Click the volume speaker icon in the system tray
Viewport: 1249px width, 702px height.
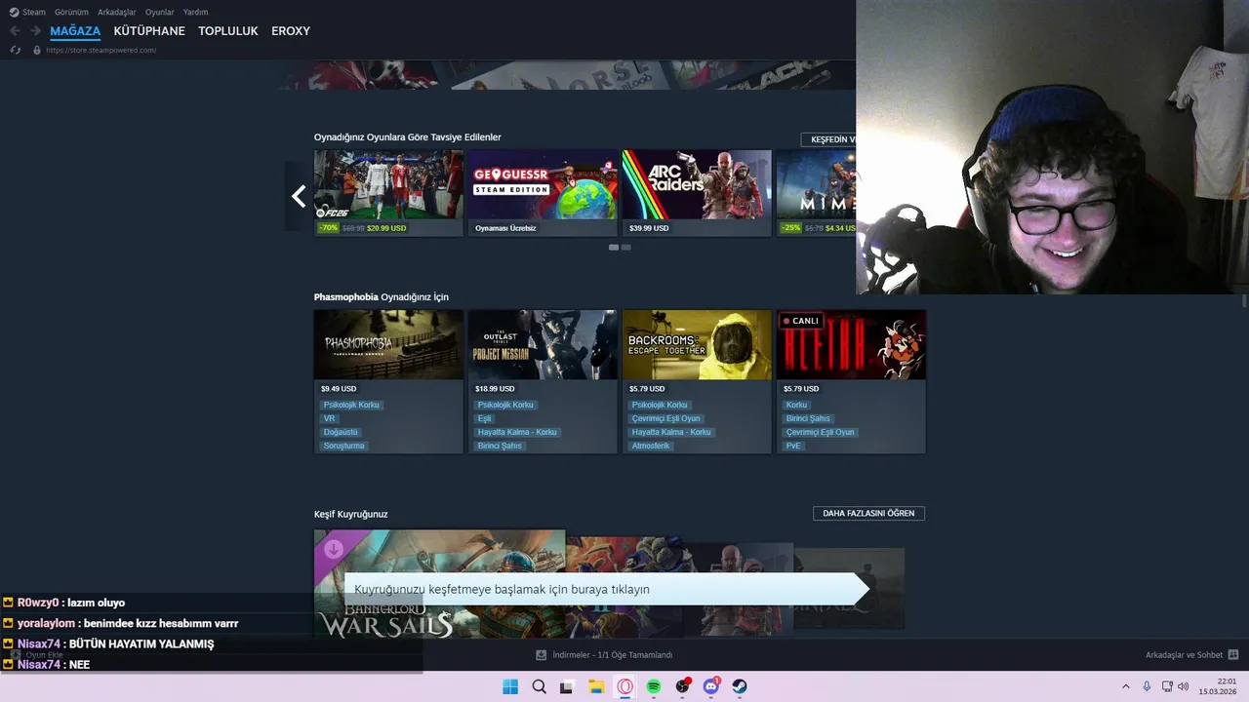tap(1184, 686)
